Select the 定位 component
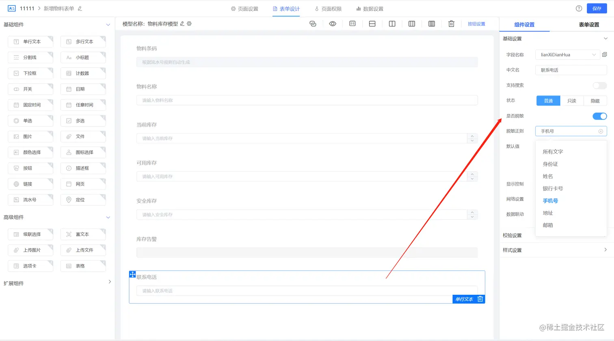Screen dimensions: 614x341 83,200
